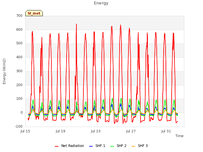Click the 700 y-axis tick label
This screenshot has width=203, height=152.
point(19,16)
